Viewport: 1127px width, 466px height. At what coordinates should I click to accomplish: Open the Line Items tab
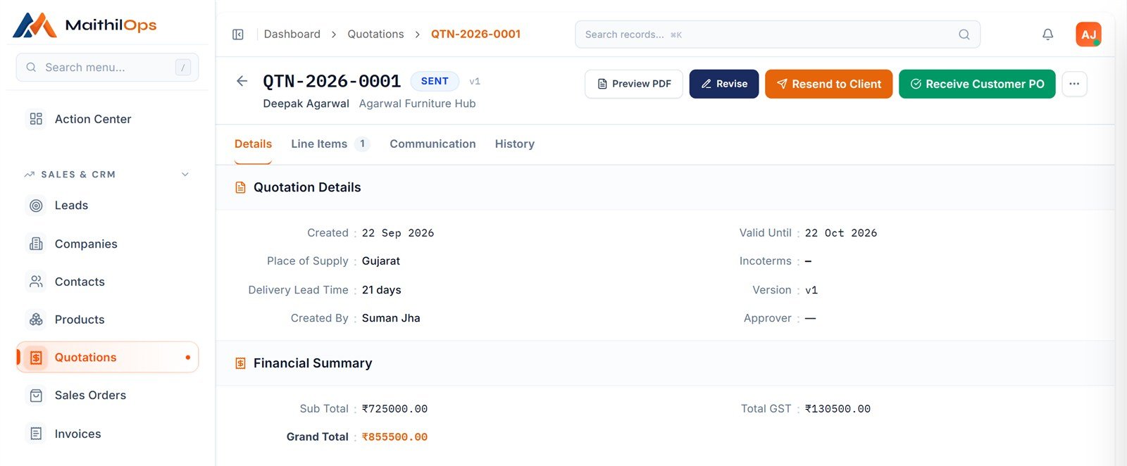(x=330, y=144)
